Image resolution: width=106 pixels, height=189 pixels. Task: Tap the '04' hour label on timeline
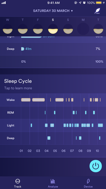pos(47,151)
